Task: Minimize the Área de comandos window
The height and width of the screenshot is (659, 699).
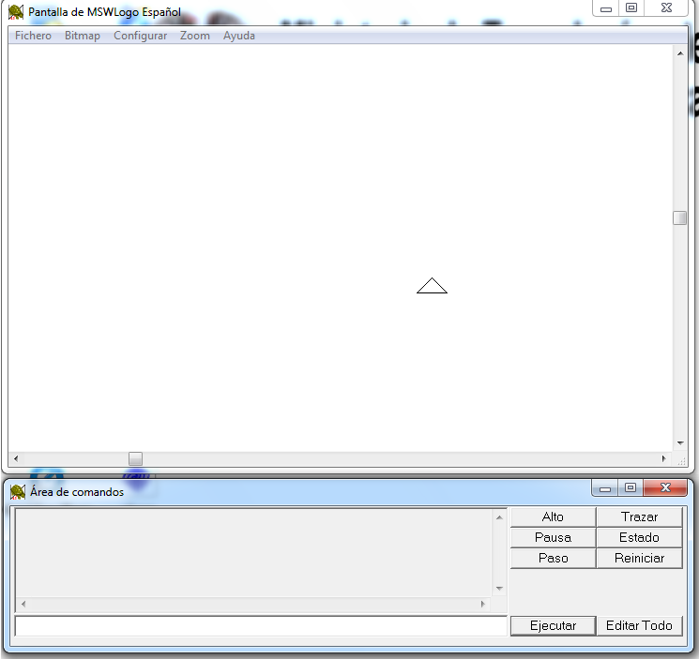Action: [605, 488]
